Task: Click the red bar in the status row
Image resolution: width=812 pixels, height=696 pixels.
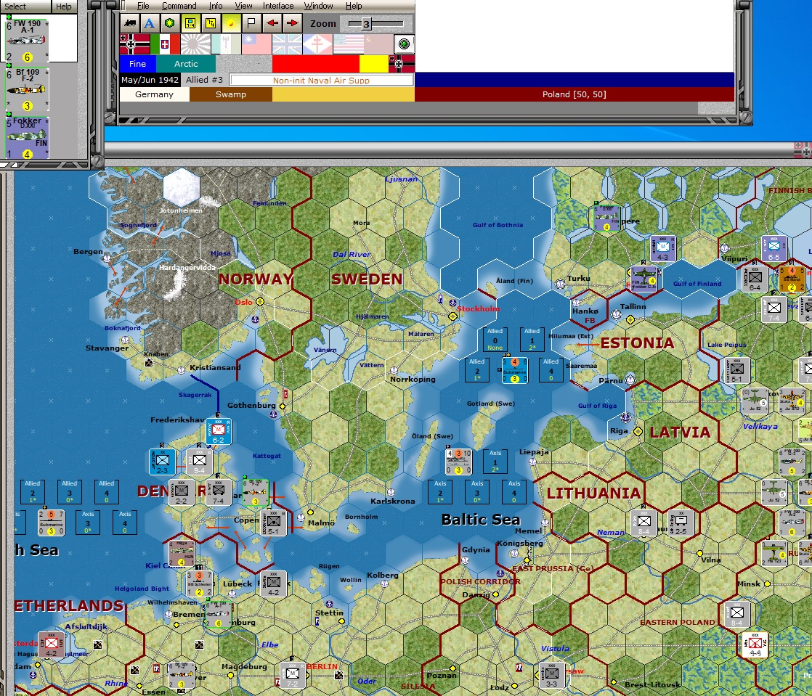Action: [x=316, y=64]
